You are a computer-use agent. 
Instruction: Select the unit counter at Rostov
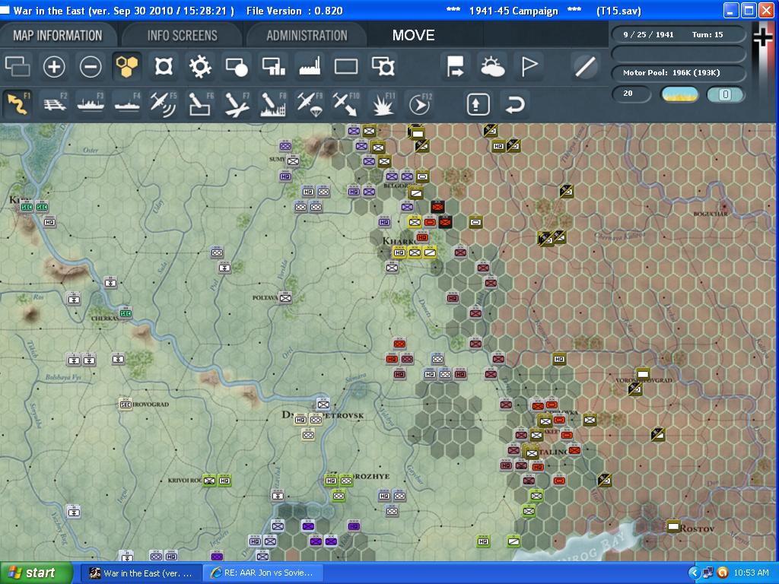point(673,526)
